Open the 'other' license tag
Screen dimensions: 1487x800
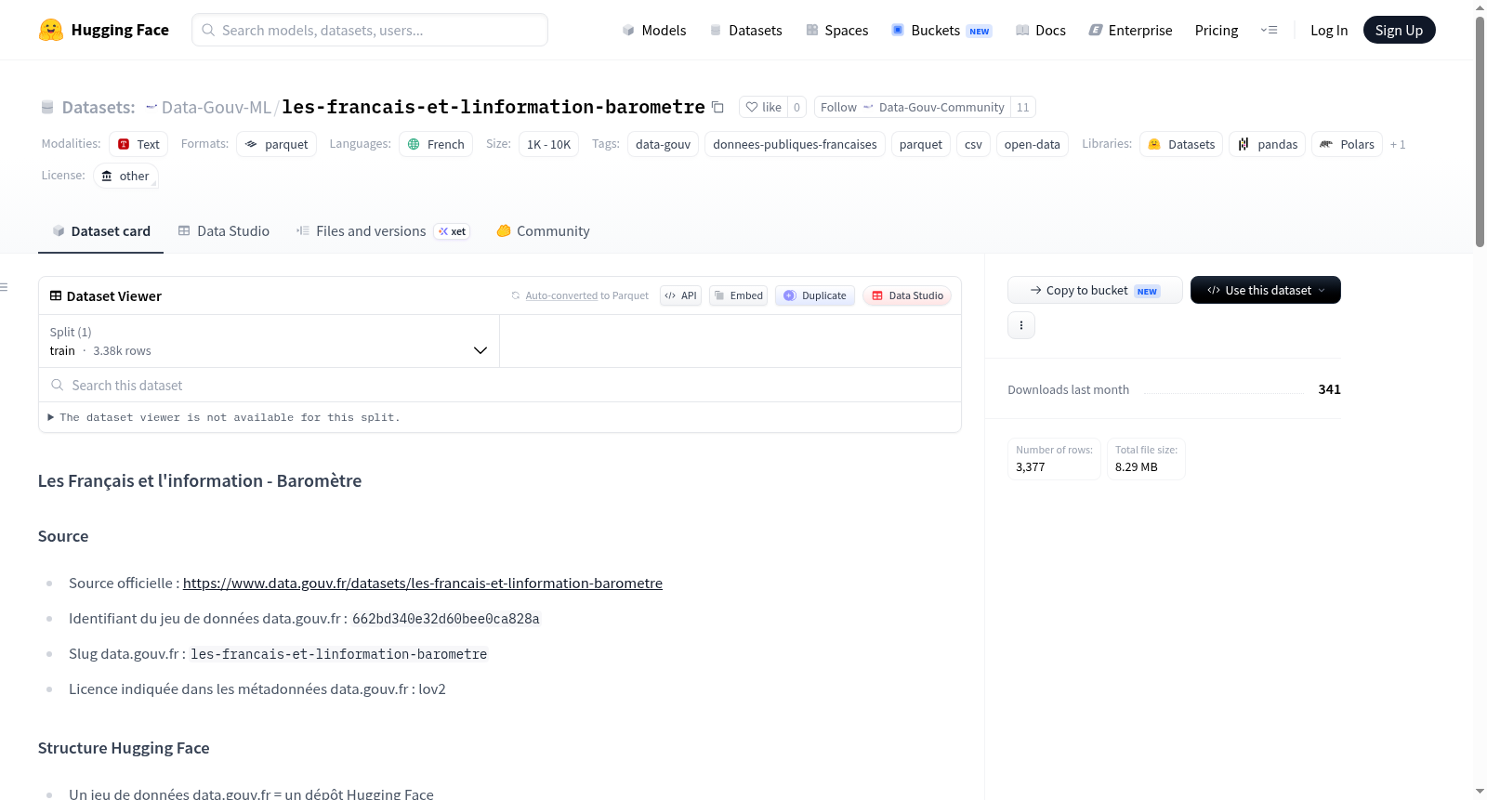125,176
